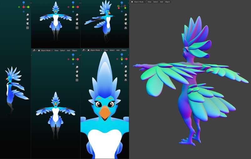Toggle camera view in the side-profile bird viewport
Screen dimensions: 251x159
pos(28,23)
